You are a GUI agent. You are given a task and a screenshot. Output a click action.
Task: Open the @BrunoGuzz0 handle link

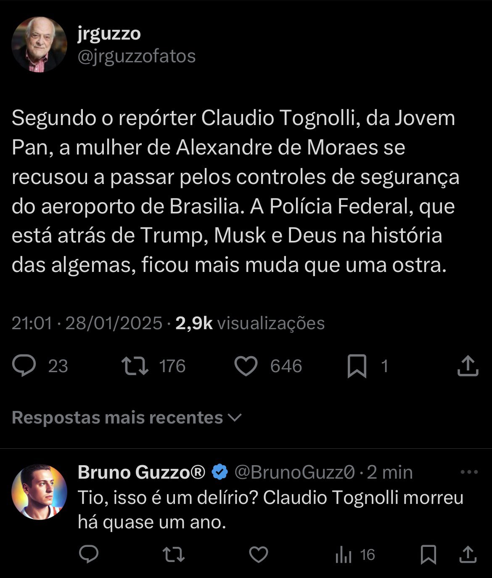294,472
